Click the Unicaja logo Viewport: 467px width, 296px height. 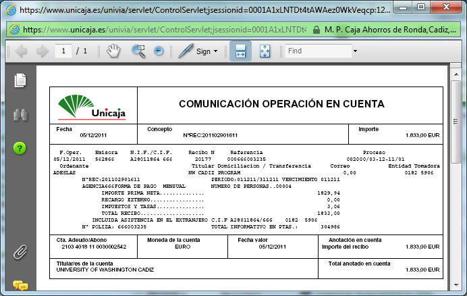click(x=92, y=107)
